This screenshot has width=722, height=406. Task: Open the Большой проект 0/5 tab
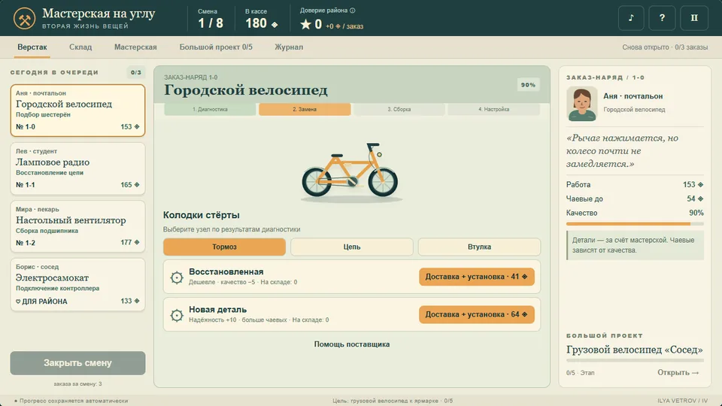tap(216, 47)
